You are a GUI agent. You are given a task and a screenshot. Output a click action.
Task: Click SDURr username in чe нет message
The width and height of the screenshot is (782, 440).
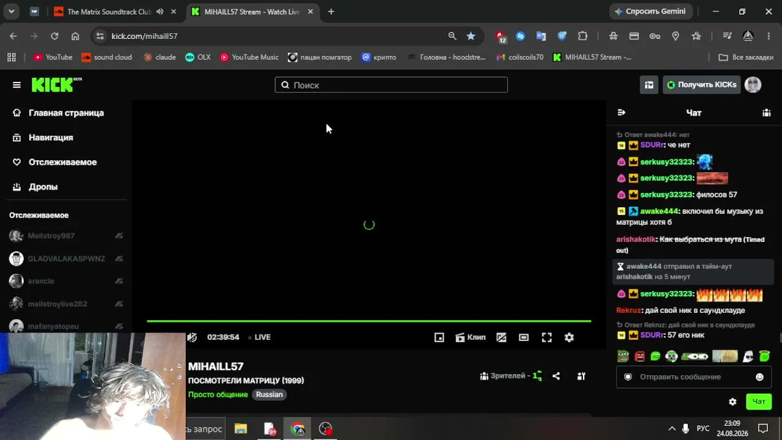pos(651,145)
